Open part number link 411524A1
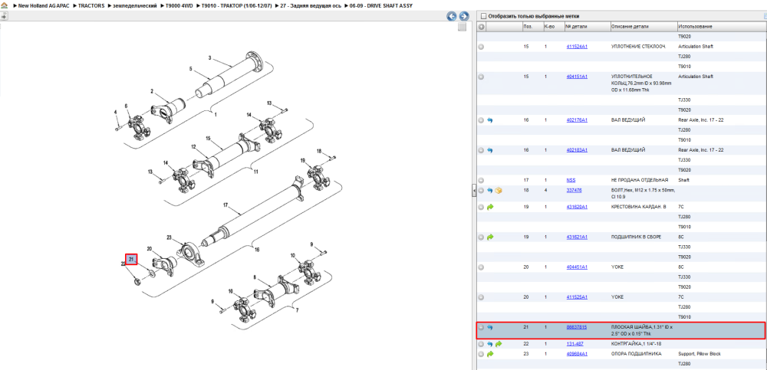The width and height of the screenshot is (767, 370). [x=577, y=47]
